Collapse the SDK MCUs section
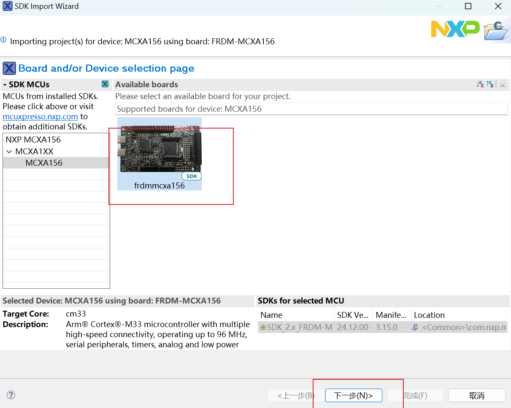Viewport: 511px width, 408px height. coord(5,85)
